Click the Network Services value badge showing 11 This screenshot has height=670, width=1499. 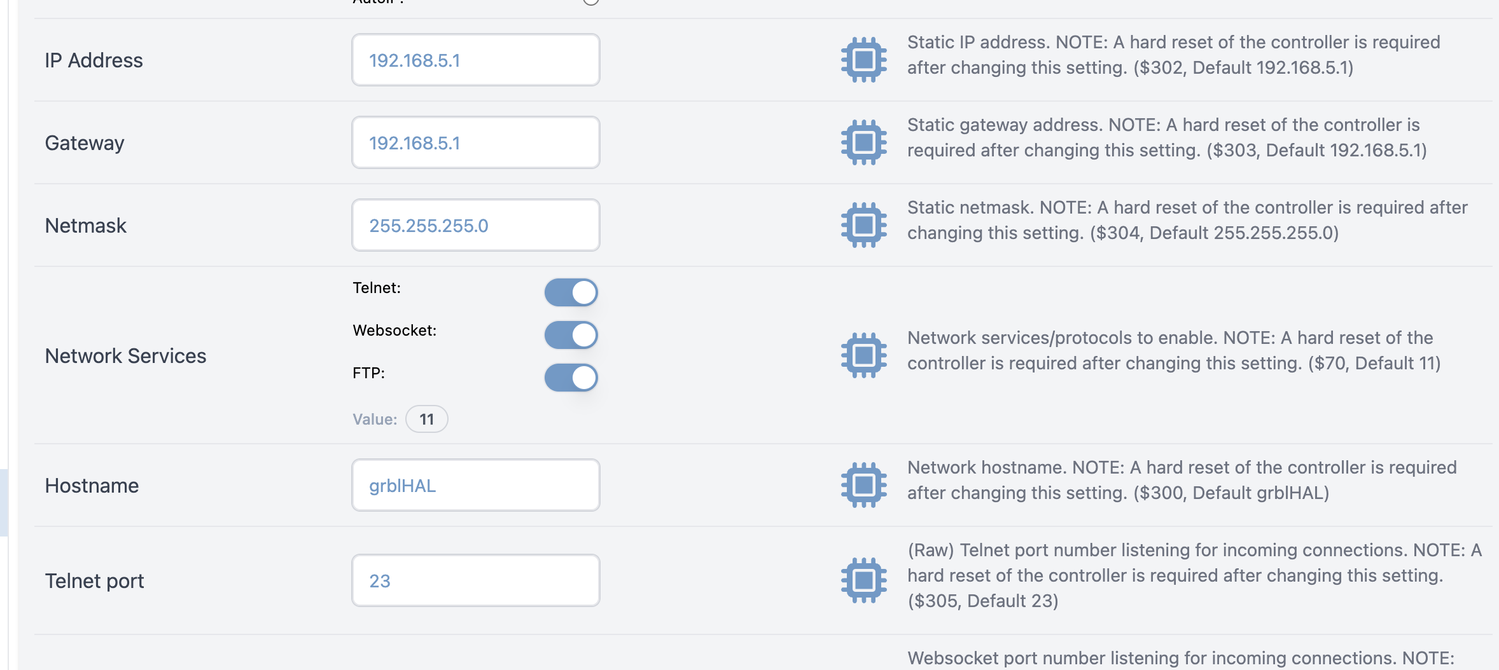426,420
